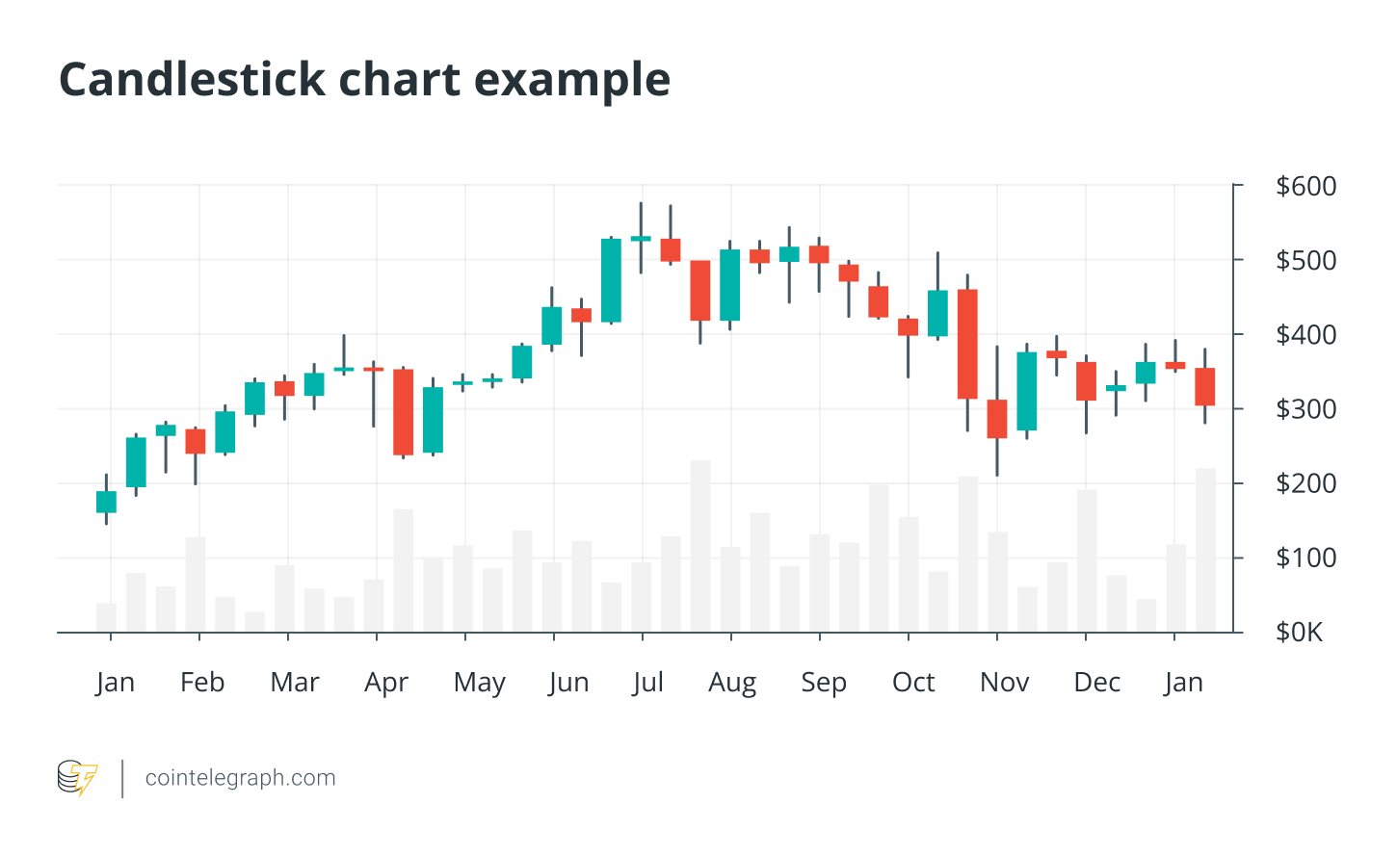The height and width of the screenshot is (856, 1397).
Task: Select the Apr month label
Action: point(385,683)
